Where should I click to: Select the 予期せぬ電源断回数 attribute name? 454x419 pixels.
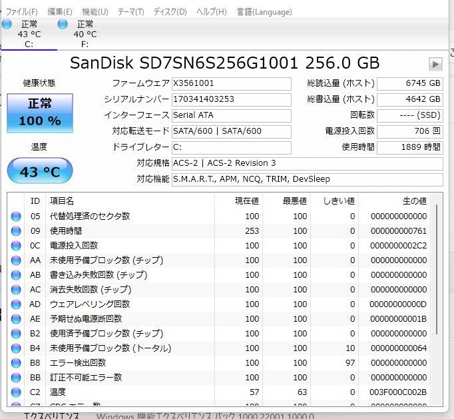tap(86, 319)
